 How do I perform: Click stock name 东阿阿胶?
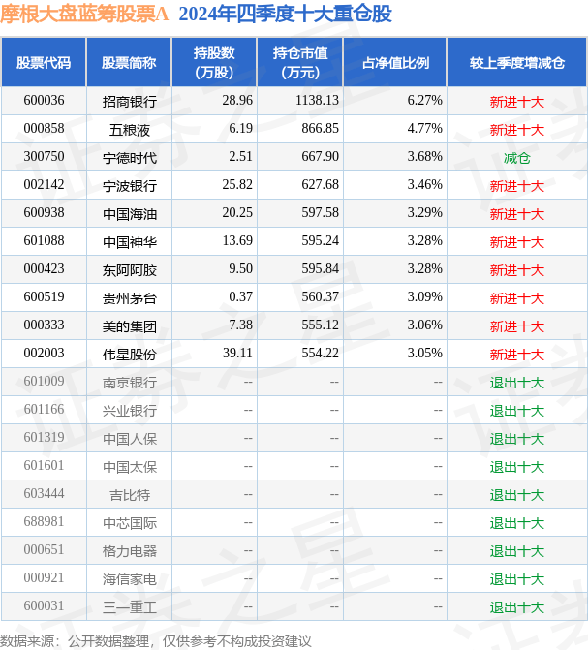(130, 270)
